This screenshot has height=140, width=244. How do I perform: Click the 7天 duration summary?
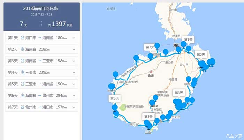click(23, 24)
